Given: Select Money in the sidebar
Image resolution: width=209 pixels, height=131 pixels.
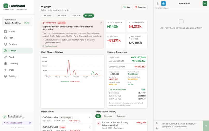Looking at the screenshot, I should point(17,51).
